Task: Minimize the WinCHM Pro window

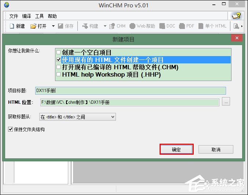Action: pos(214,4)
